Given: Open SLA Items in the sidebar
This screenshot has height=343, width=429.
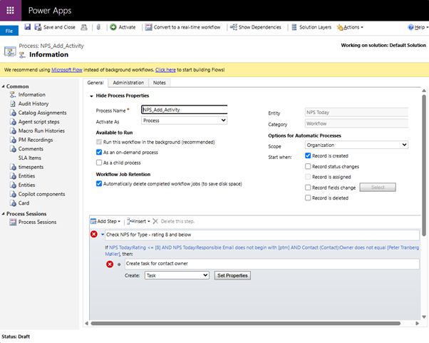Looking at the screenshot, I should tap(29, 158).
